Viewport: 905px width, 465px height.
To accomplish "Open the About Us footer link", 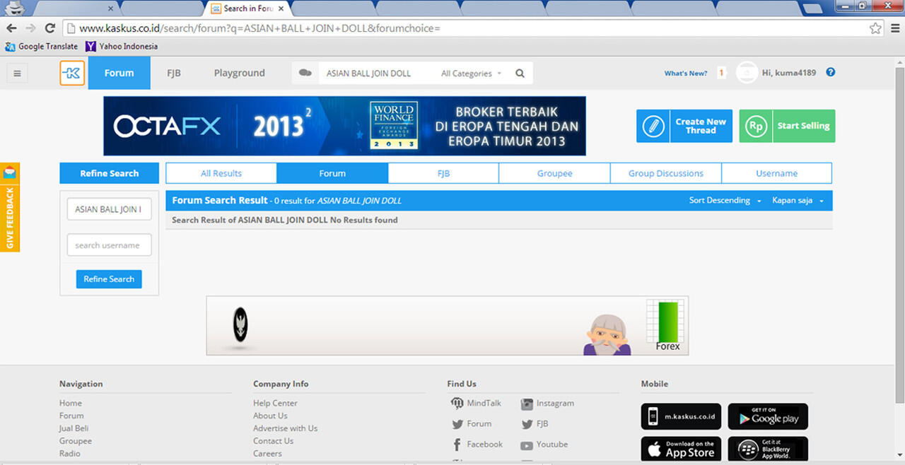I will [270, 416].
